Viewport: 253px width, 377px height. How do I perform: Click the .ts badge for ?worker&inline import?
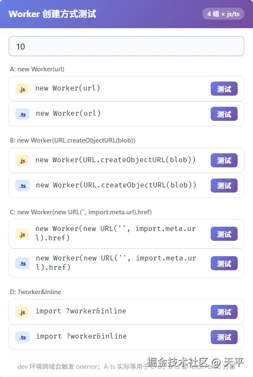22,337
